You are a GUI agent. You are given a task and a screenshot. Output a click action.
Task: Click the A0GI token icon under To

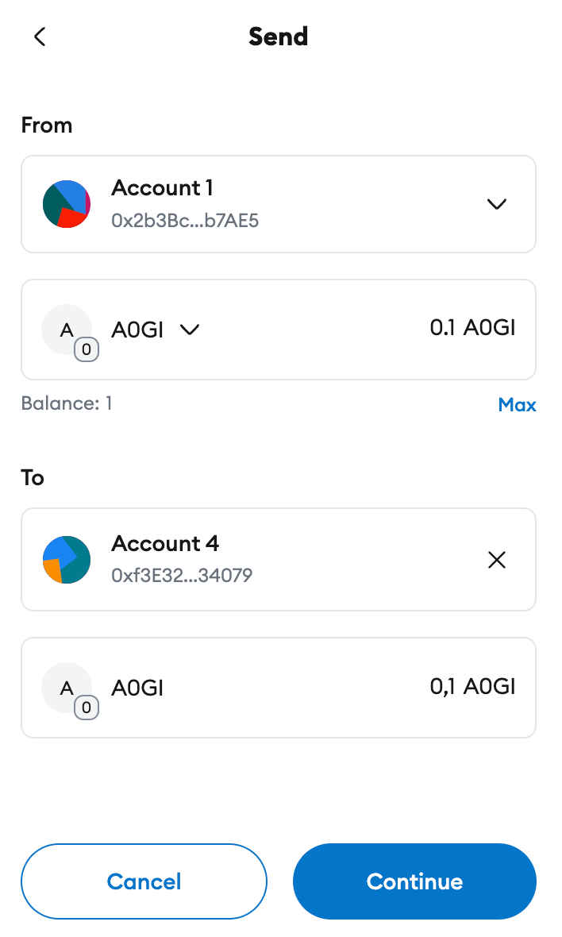point(66,687)
